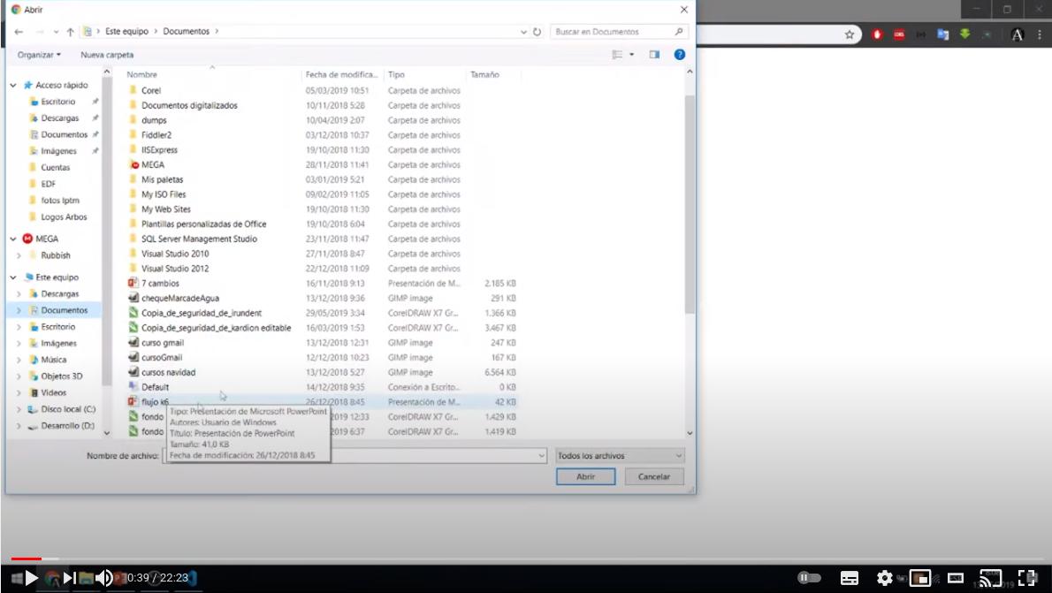Open the recent locations dropdown arrow
The image size is (1052, 593).
point(56,32)
